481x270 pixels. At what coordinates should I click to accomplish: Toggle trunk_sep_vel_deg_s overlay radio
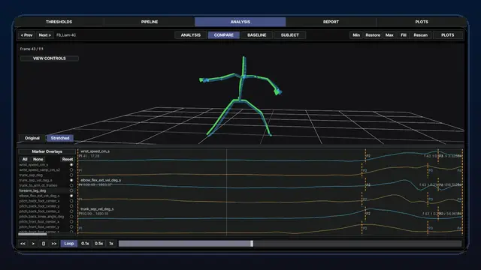click(71, 180)
